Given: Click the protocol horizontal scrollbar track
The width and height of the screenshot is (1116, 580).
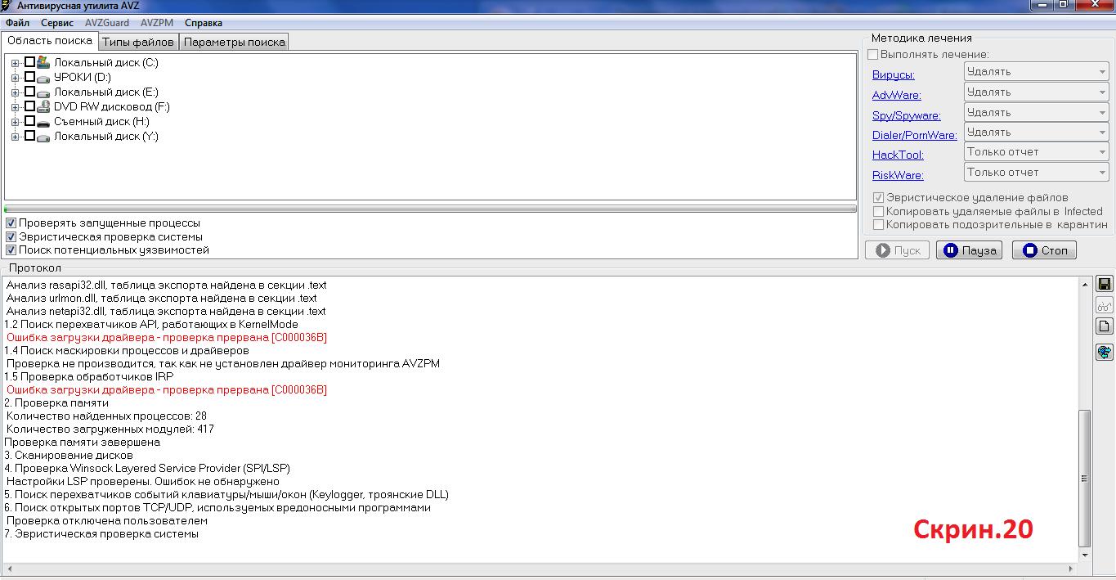Looking at the screenshot, I should point(540,569).
